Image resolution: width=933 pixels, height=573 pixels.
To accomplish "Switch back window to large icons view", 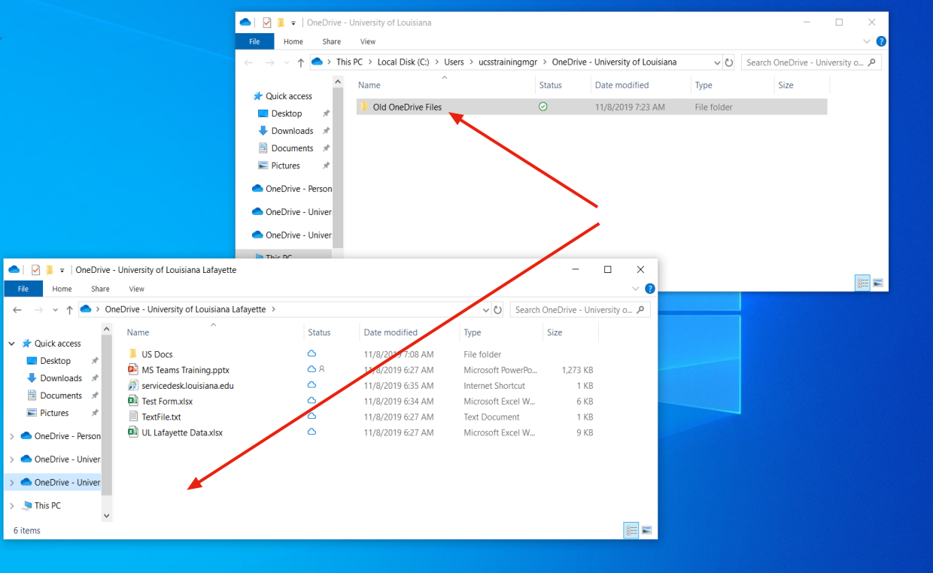I will point(877,283).
